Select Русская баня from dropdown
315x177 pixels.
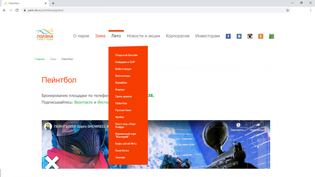pos(123,110)
